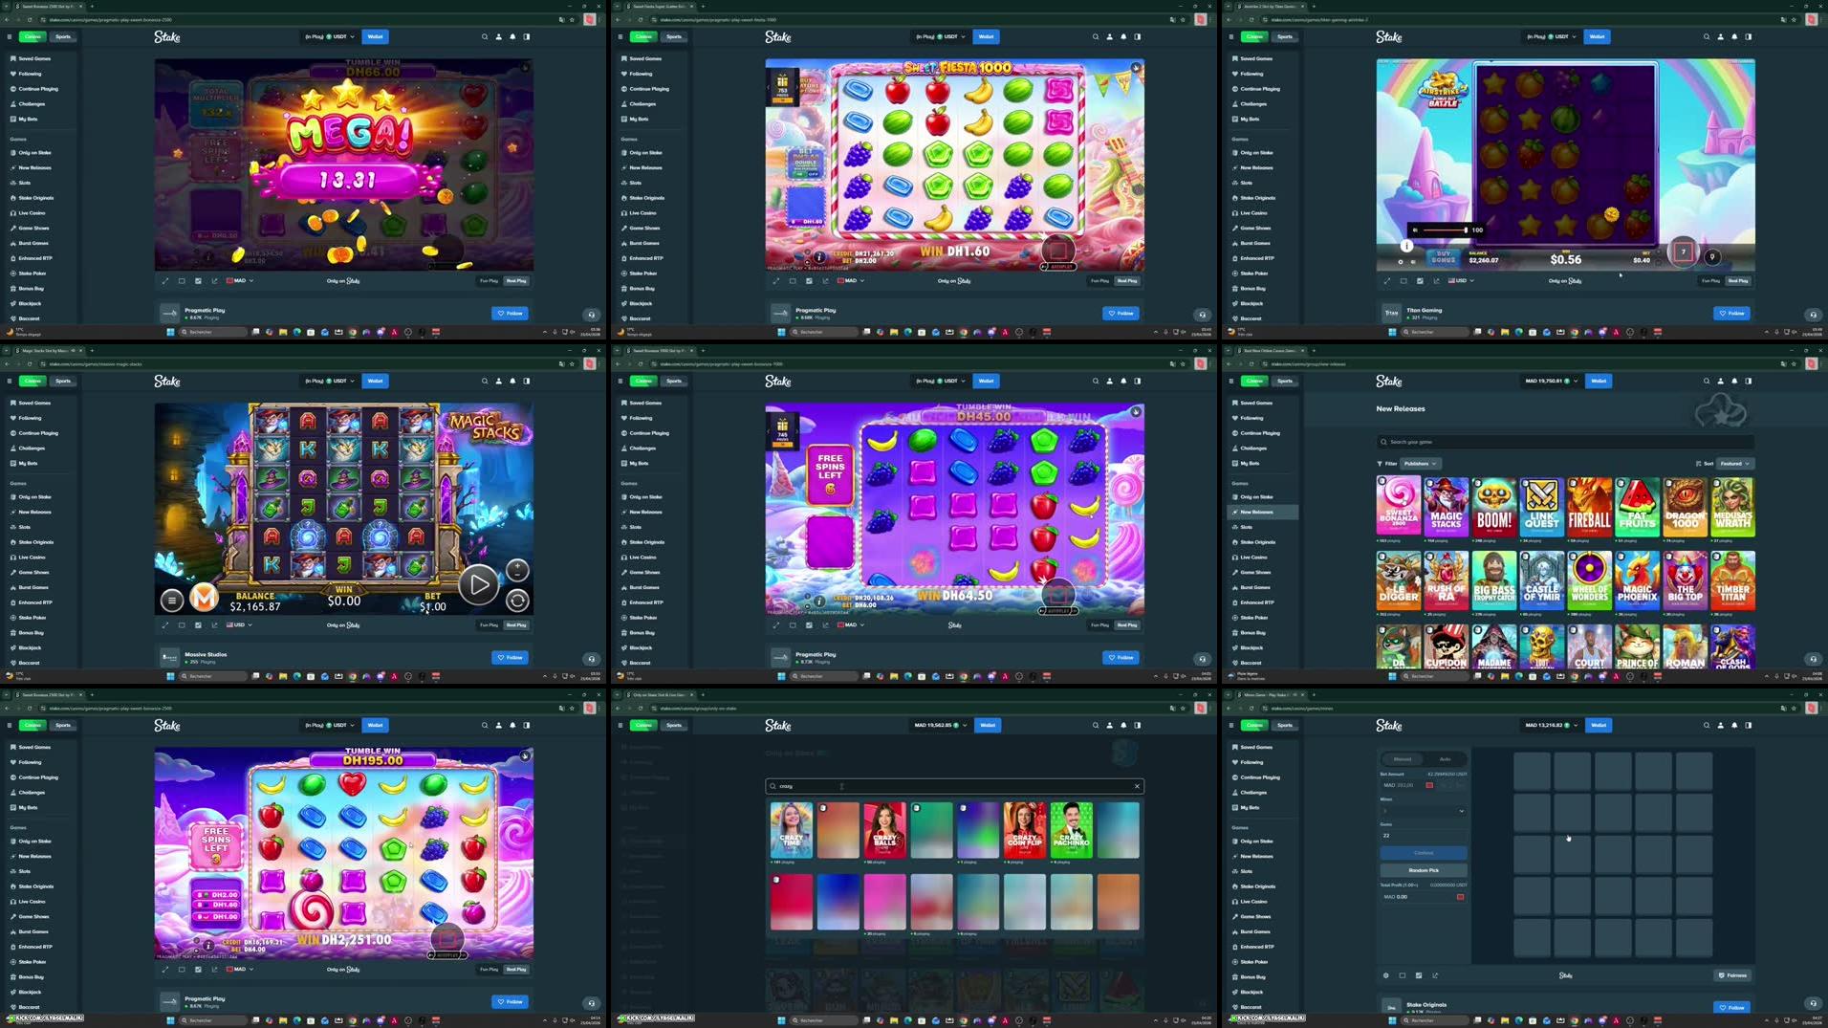Open Bonus Buy in Magic Stacks window sidebar
Screen dimensions: 1828x1028
coord(31,633)
